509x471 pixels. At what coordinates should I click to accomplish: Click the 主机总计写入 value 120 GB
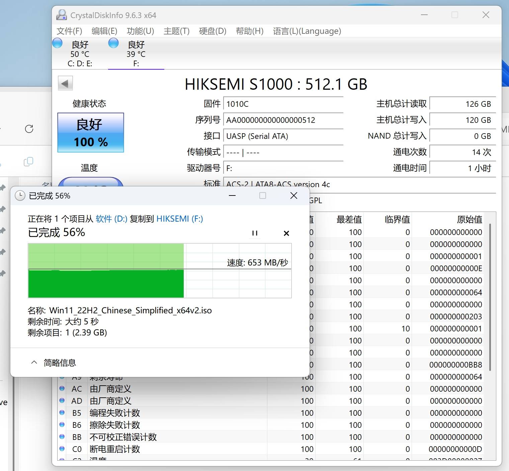[462, 120]
